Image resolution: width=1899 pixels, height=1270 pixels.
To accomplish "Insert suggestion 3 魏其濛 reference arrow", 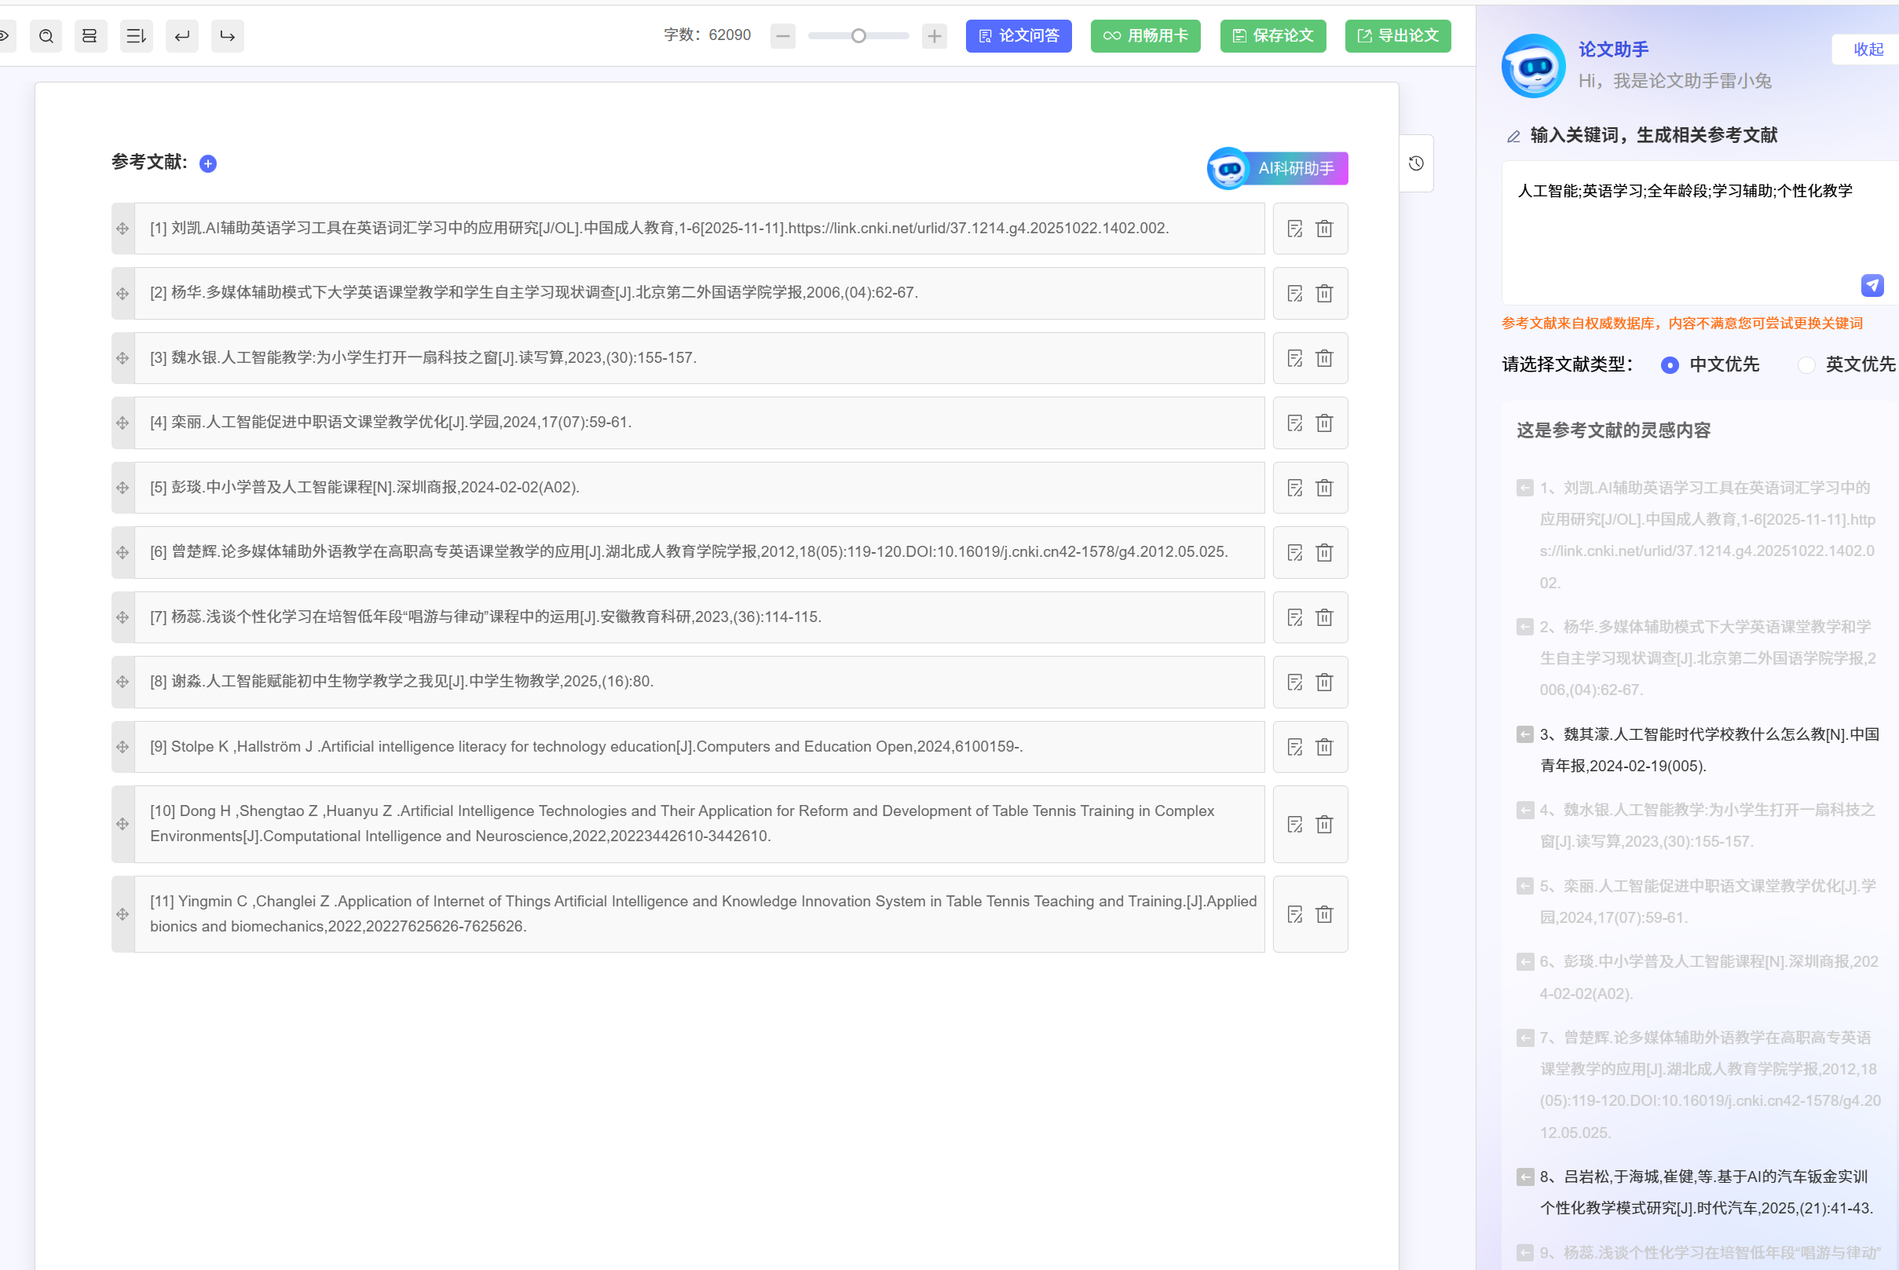I will (x=1524, y=734).
